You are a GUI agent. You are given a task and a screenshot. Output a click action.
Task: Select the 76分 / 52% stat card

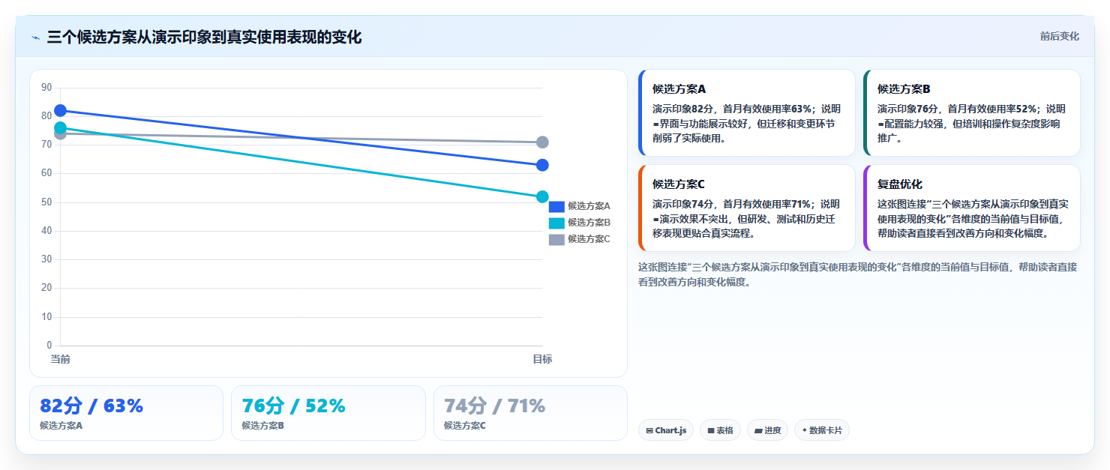[328, 413]
